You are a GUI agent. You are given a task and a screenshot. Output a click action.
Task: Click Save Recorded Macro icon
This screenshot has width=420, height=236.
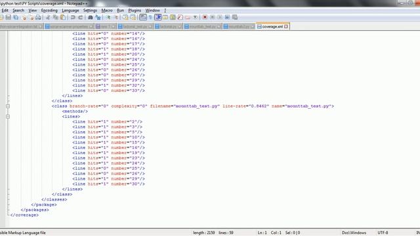coord(235,18)
